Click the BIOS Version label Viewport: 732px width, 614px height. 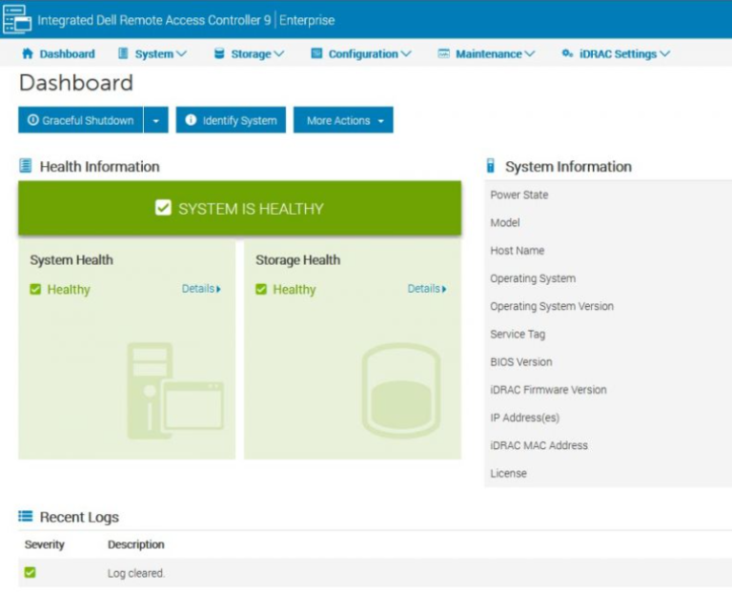pyautogui.click(x=521, y=362)
